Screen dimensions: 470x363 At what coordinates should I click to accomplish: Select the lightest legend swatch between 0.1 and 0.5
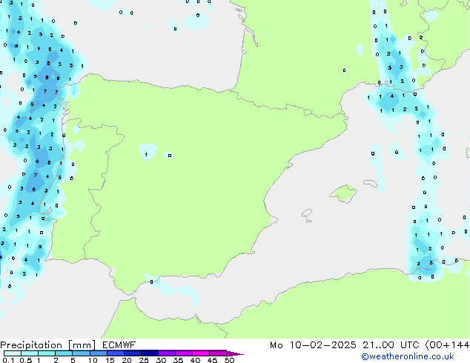pyautogui.click(x=13, y=353)
